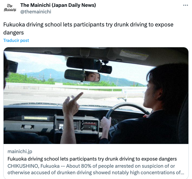Image resolution: width=192 pixels, height=179 pixels.
Task: Click the word 'dangers' ending the tweet text
Action: tap(13, 33)
